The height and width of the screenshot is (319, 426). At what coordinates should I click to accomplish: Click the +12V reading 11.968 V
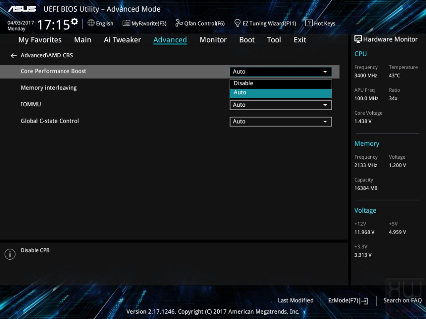click(364, 232)
